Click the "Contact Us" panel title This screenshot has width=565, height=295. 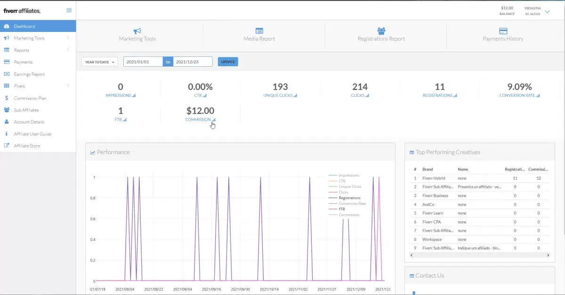point(430,276)
